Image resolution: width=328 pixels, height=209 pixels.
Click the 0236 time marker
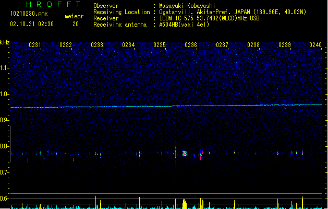click(x=191, y=45)
